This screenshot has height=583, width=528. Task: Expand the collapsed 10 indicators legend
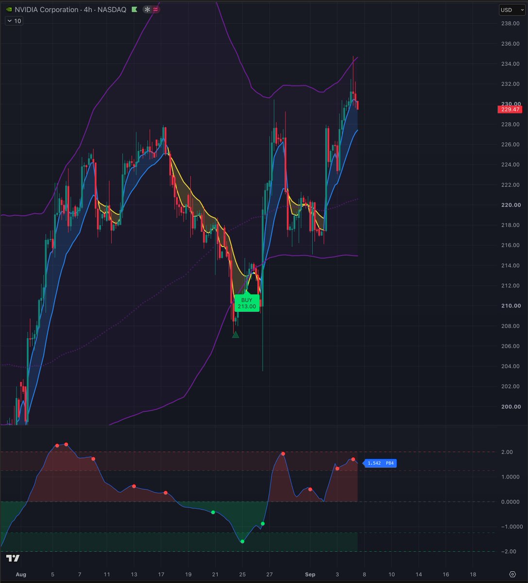pyautogui.click(x=14, y=21)
